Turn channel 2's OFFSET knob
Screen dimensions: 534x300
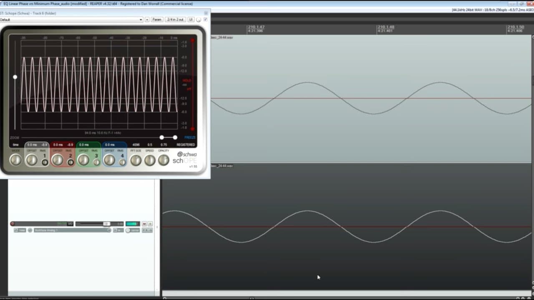[x=58, y=159]
